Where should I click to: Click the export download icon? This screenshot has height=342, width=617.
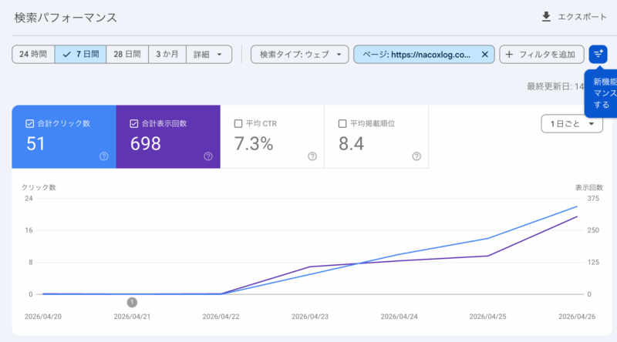546,17
